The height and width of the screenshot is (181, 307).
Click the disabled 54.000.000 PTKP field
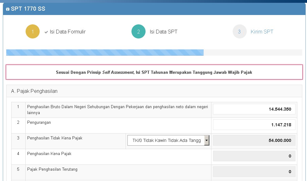coord(254,140)
